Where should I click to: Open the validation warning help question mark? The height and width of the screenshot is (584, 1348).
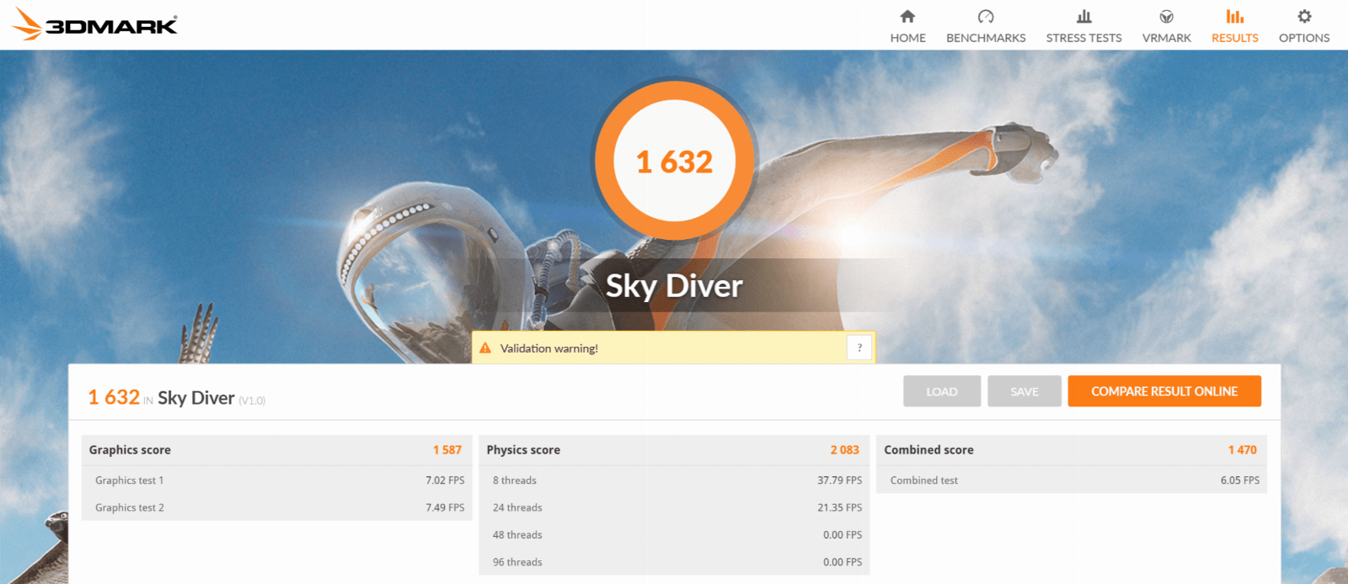[x=859, y=348]
